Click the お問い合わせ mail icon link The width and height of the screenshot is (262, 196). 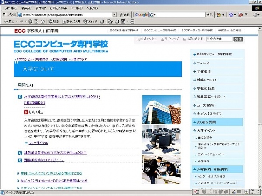click(185, 39)
